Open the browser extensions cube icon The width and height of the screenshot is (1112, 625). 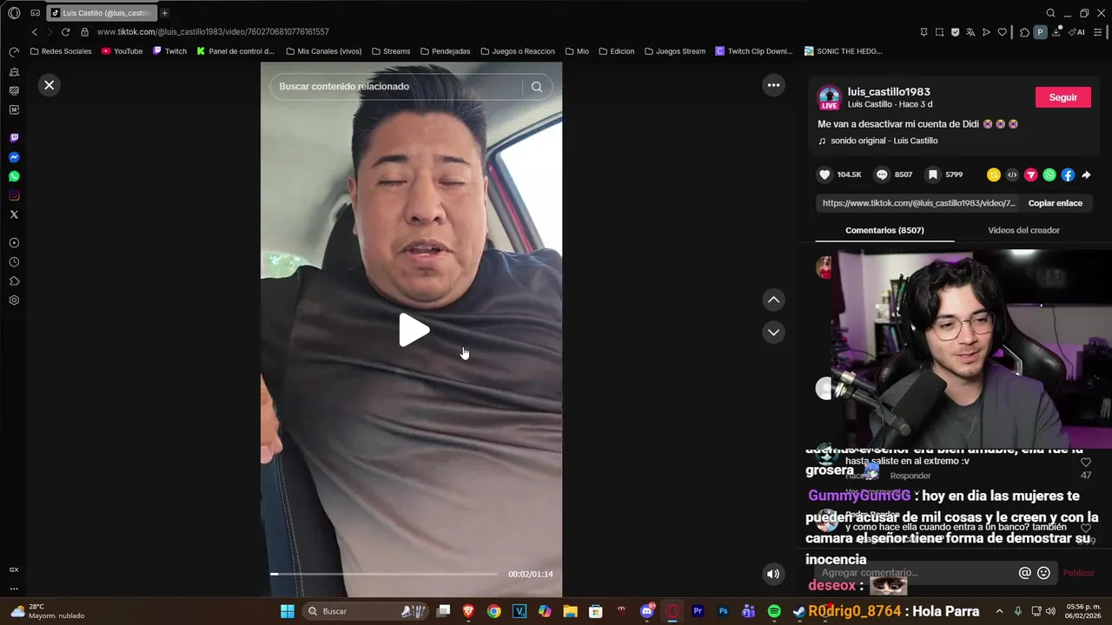point(1024,32)
